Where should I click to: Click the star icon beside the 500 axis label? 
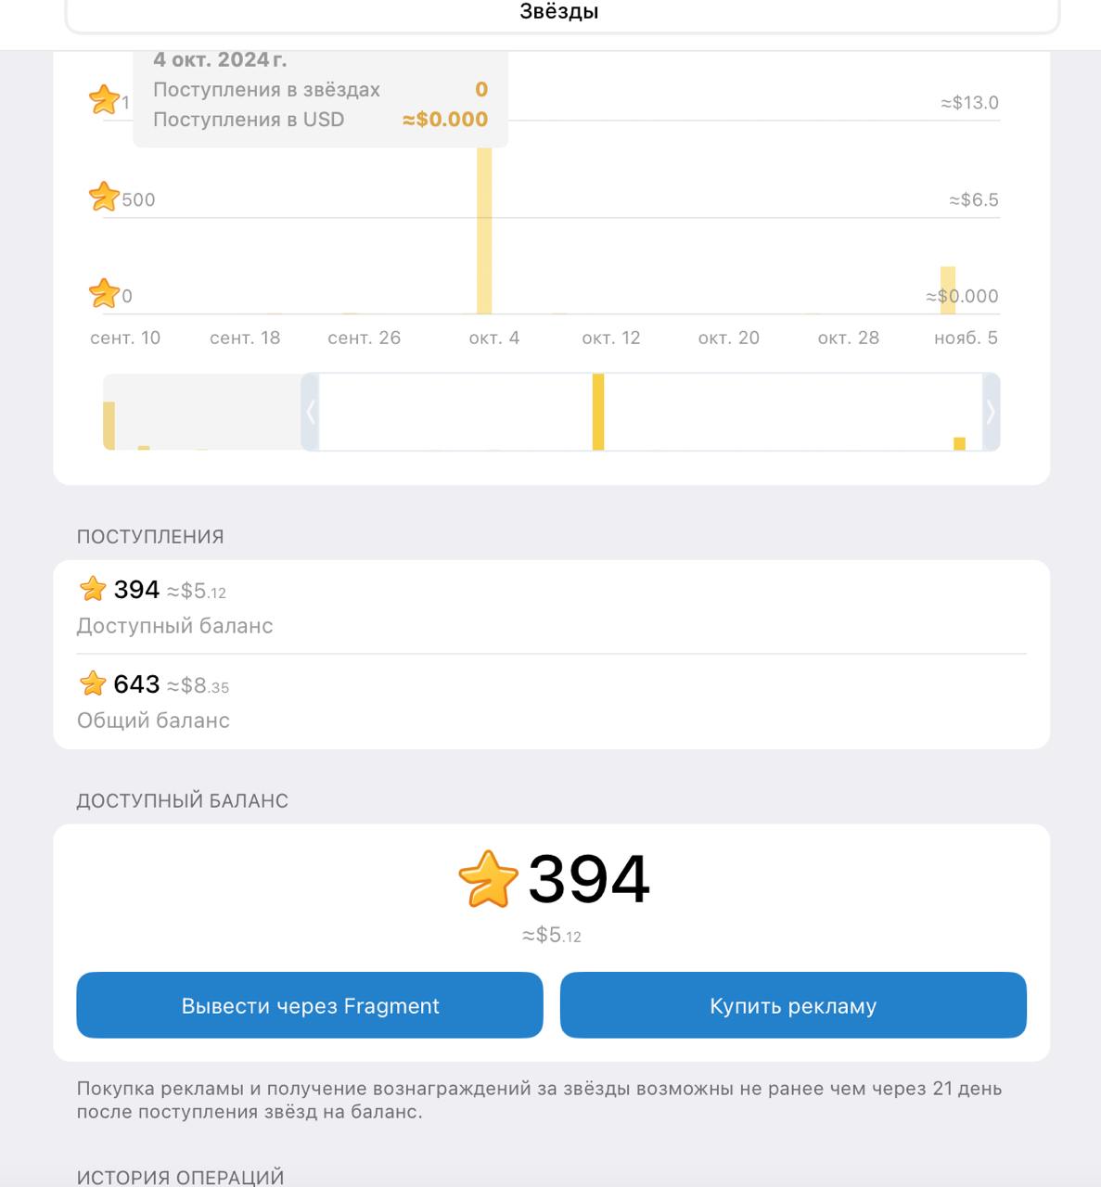tap(104, 197)
